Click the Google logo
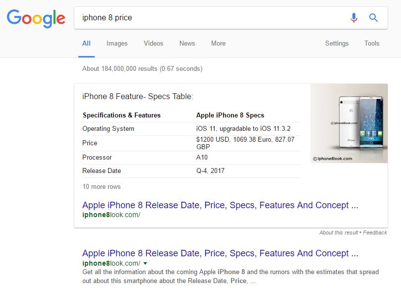 click(x=36, y=19)
